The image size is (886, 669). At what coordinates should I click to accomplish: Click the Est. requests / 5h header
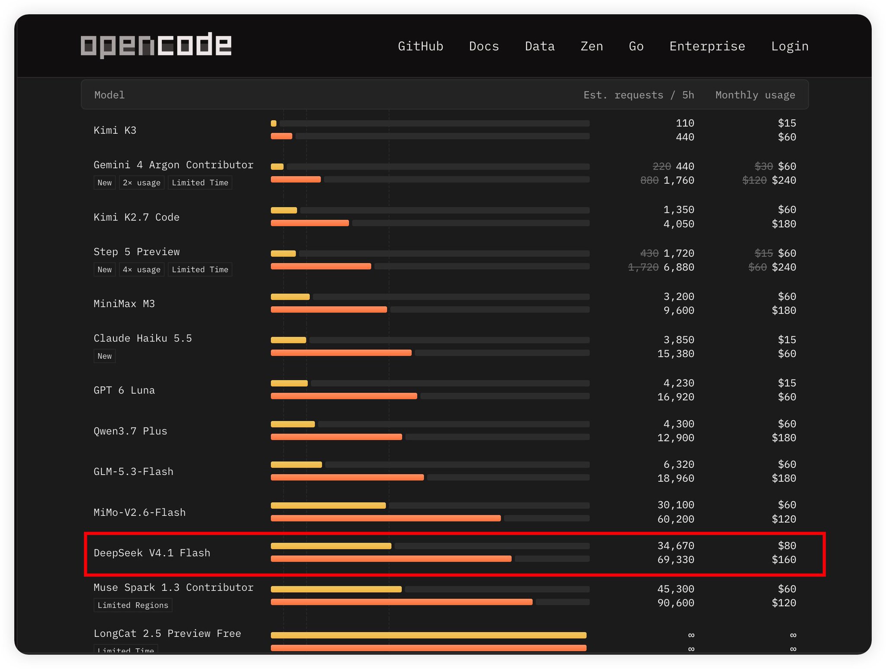click(639, 95)
